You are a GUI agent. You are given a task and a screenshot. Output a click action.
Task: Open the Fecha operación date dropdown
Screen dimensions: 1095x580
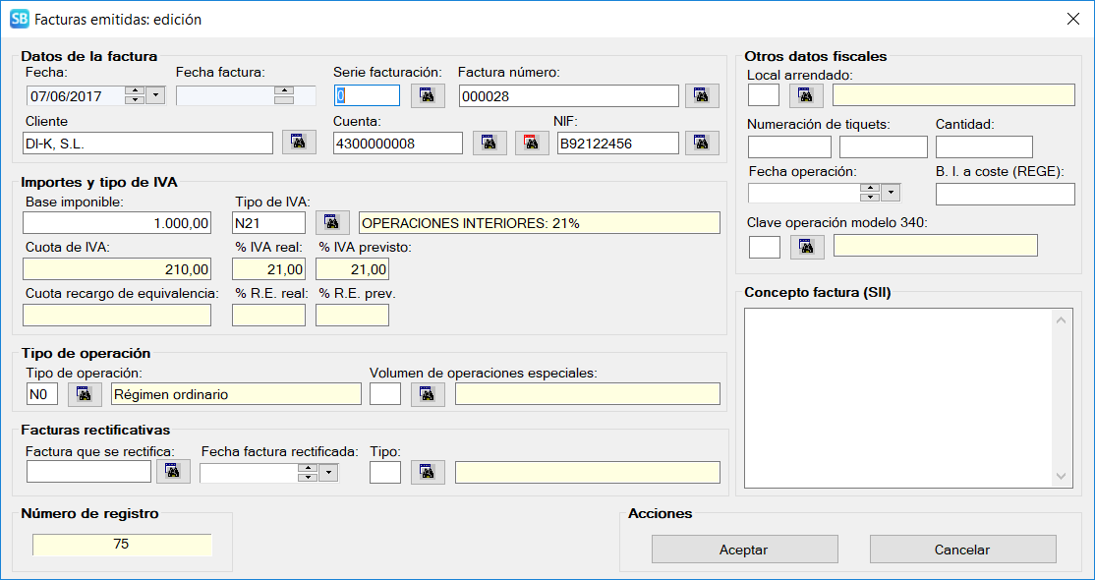(x=891, y=193)
